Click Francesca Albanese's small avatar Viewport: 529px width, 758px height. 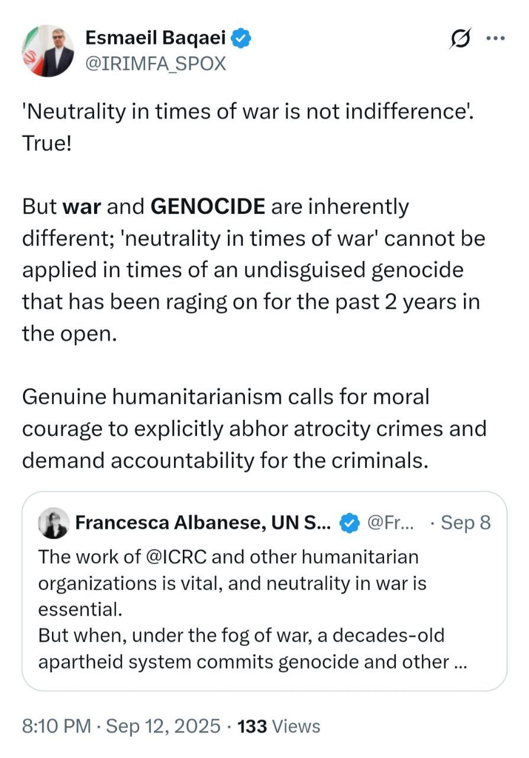pyautogui.click(x=54, y=523)
